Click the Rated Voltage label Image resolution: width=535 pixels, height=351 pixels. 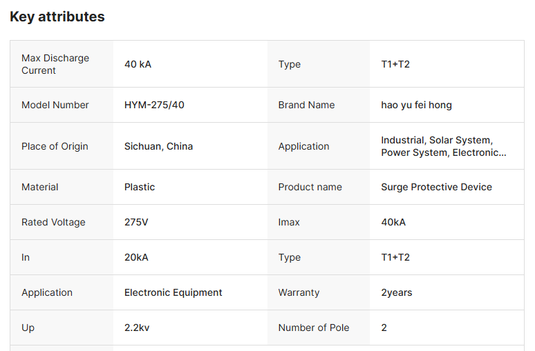tap(53, 222)
